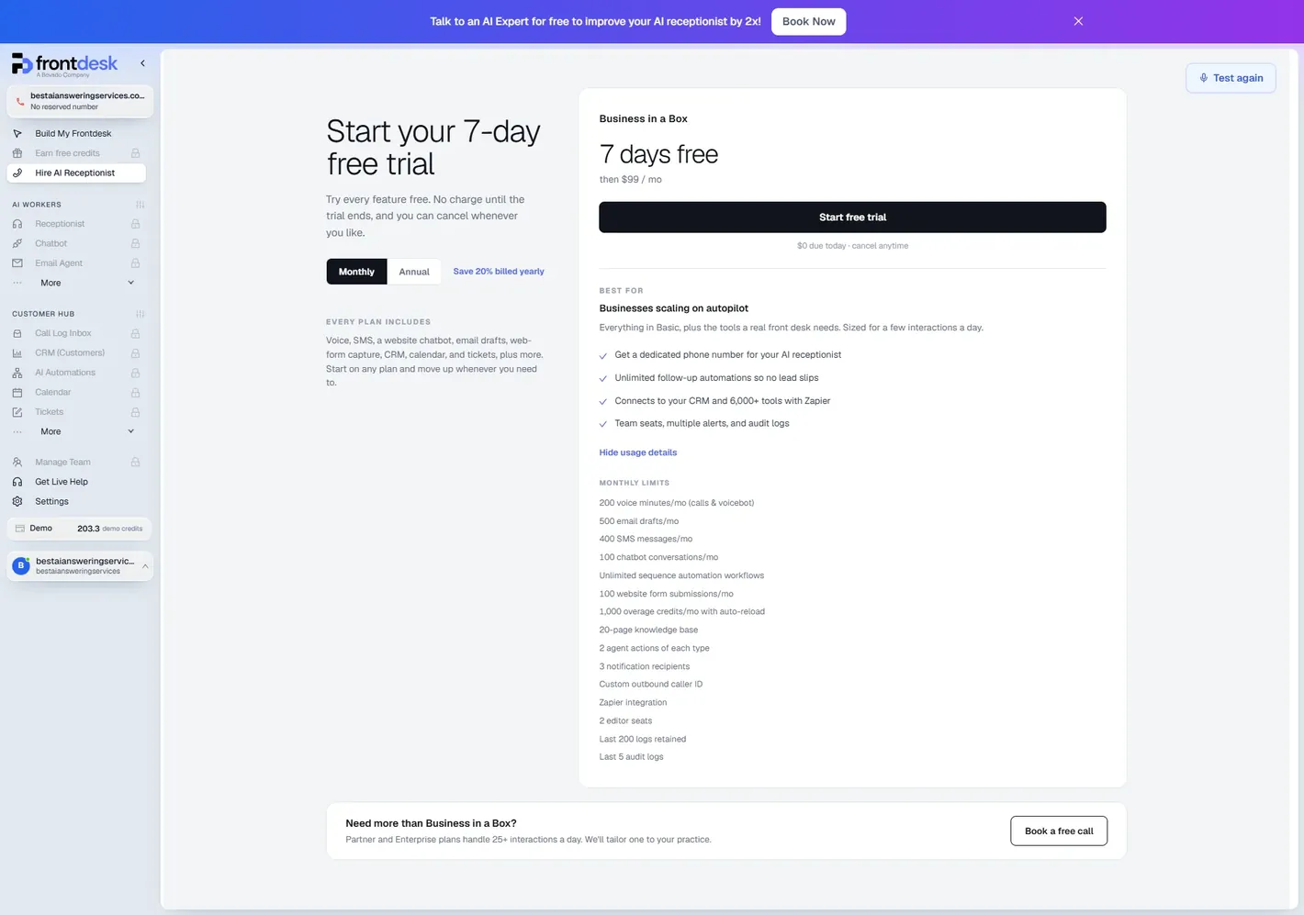Click the calendar icon in Customer Hub
This screenshot has width=1304, height=915.
(x=17, y=393)
